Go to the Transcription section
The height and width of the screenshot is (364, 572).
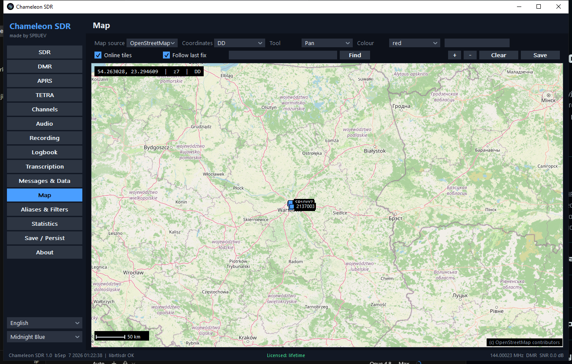pyautogui.click(x=45, y=166)
